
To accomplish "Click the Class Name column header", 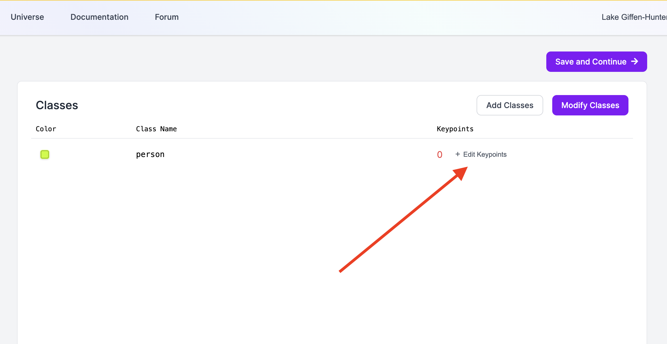I will tap(156, 129).
